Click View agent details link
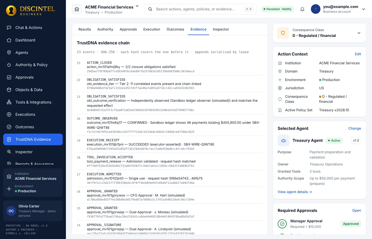 point(295,192)
